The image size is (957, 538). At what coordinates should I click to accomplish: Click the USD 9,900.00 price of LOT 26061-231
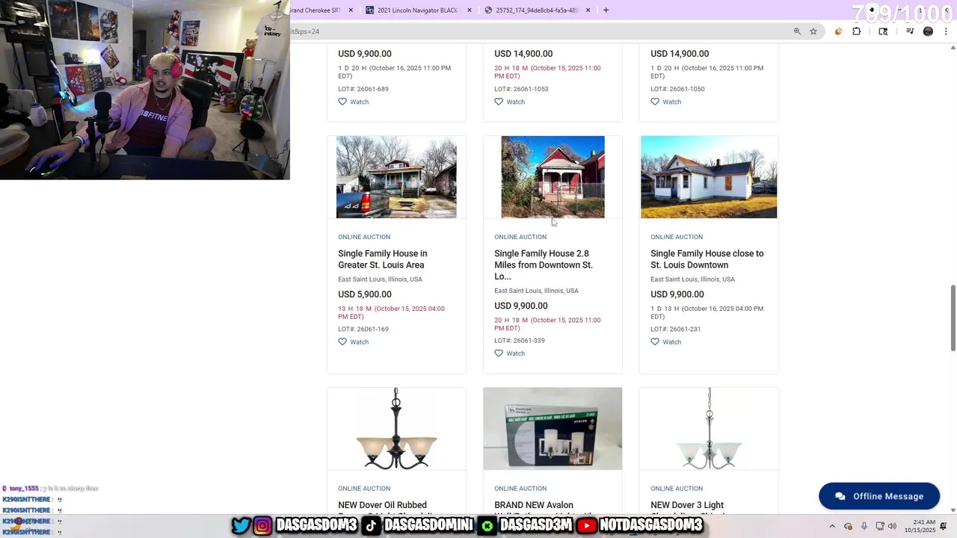[x=677, y=294]
